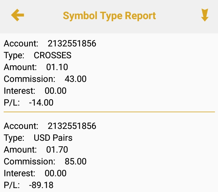
Task: Tap the Commission label in the CROSSES entry
Action: (29, 79)
